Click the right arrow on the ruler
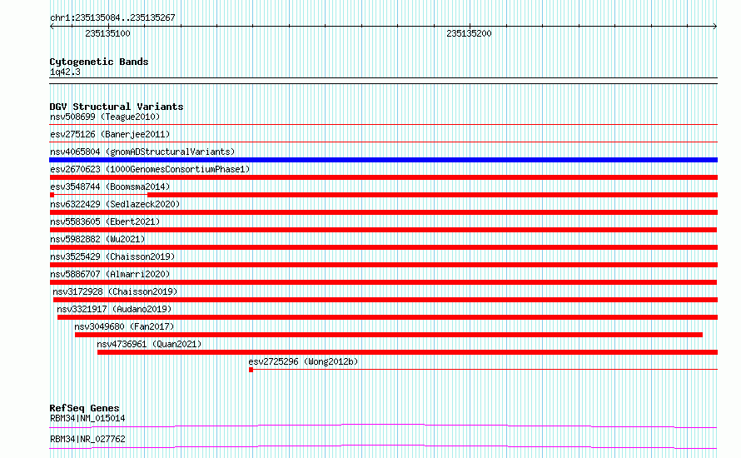The height and width of the screenshot is (458, 741). pyautogui.click(x=715, y=27)
